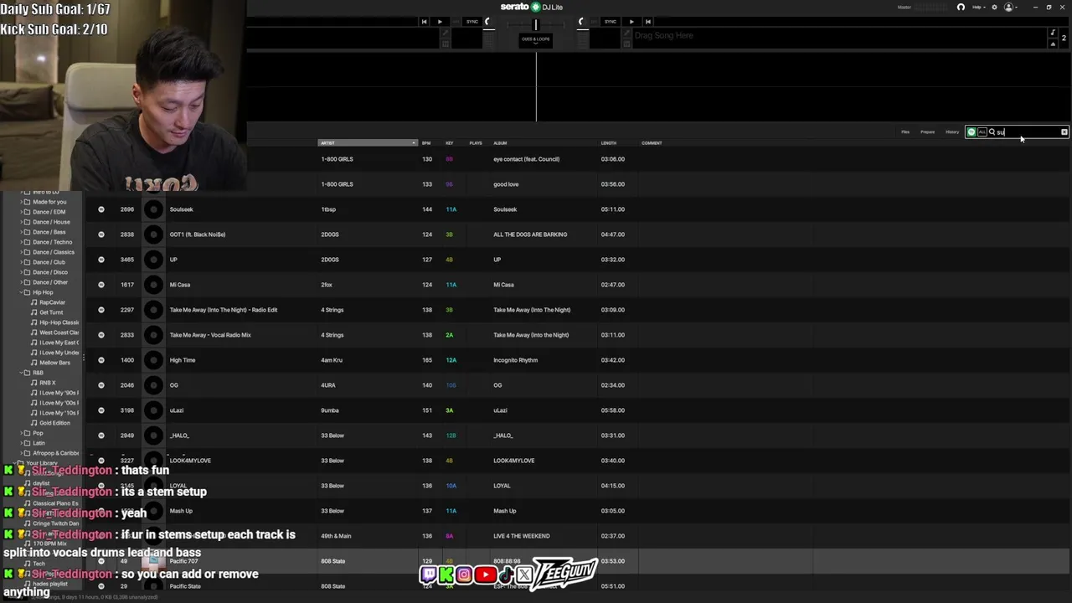The image size is (1072, 603).
Task: Open the History panel tab
Action: (952, 131)
